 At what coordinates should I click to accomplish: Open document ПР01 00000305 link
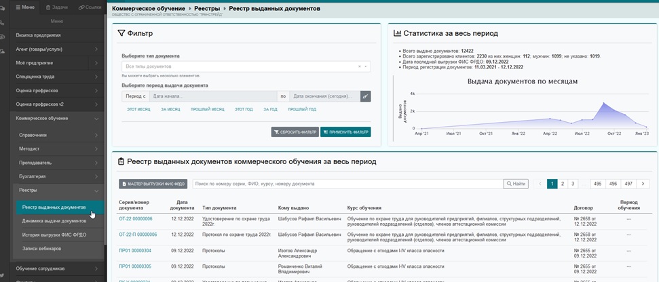click(135, 266)
